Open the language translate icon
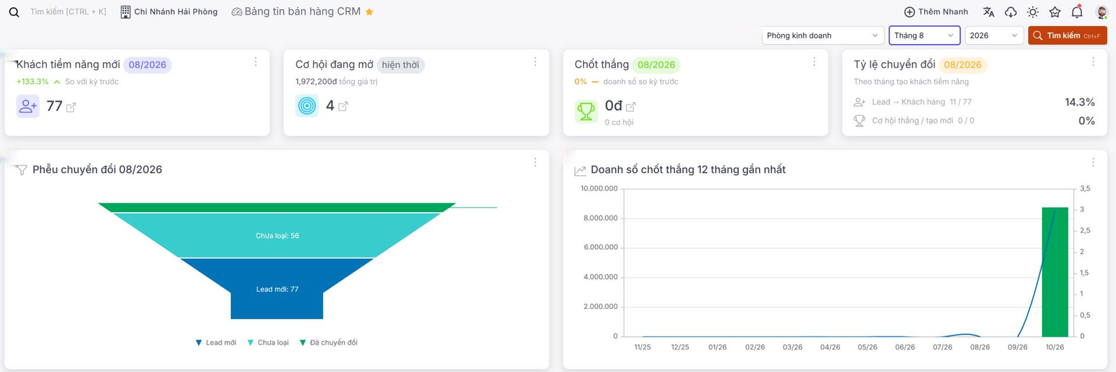This screenshot has width=1116, height=372. point(988,12)
